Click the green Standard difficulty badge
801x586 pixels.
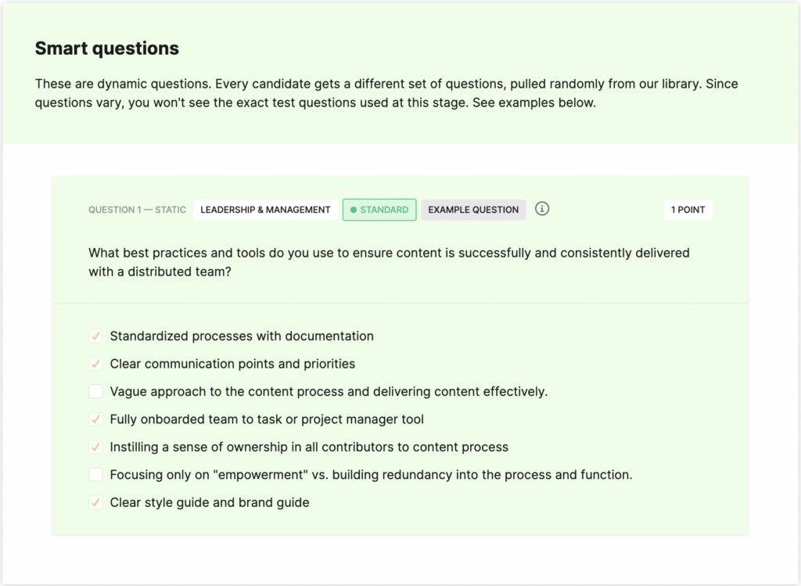tap(379, 210)
